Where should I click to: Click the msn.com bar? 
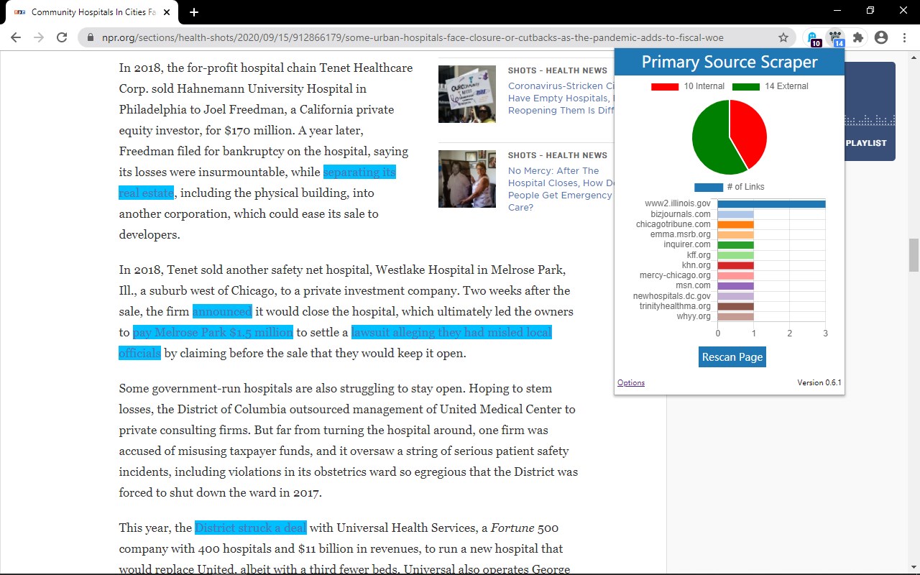click(736, 286)
